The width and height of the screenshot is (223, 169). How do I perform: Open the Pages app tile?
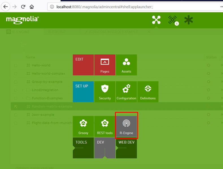[x=105, y=65]
